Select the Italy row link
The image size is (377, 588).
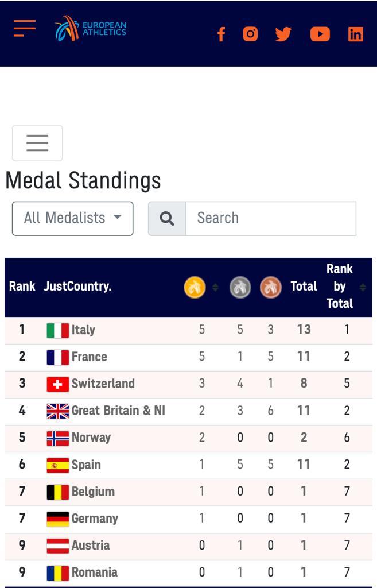click(x=83, y=330)
